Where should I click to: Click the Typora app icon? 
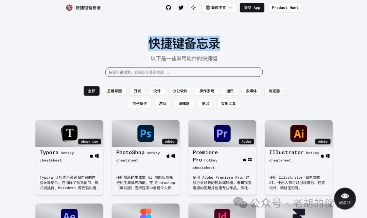70,133
